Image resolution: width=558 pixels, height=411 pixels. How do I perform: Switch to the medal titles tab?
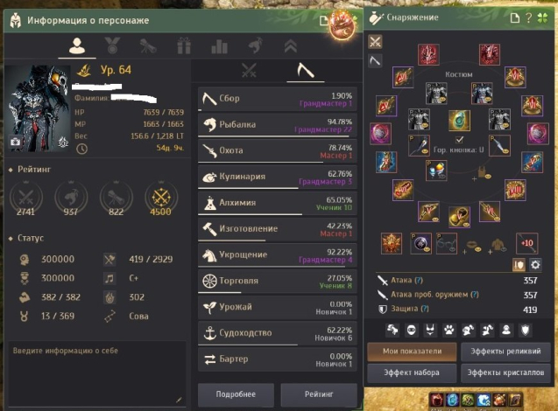click(x=112, y=45)
